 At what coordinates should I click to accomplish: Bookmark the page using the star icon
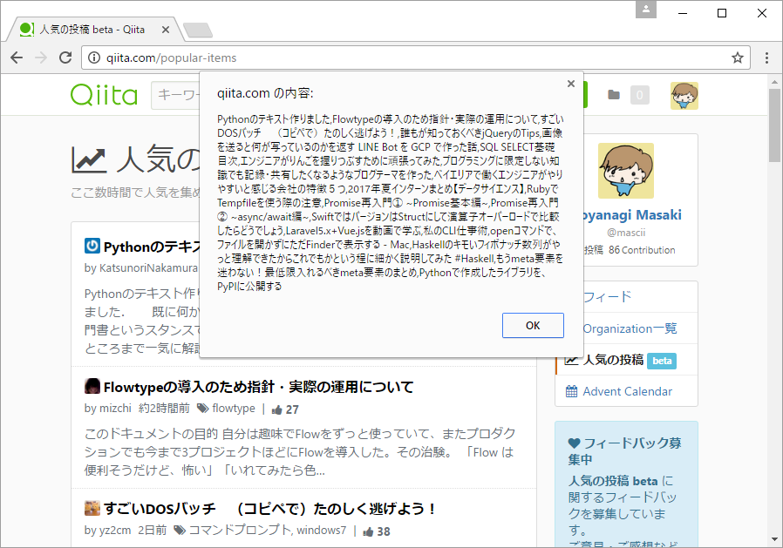pos(737,57)
